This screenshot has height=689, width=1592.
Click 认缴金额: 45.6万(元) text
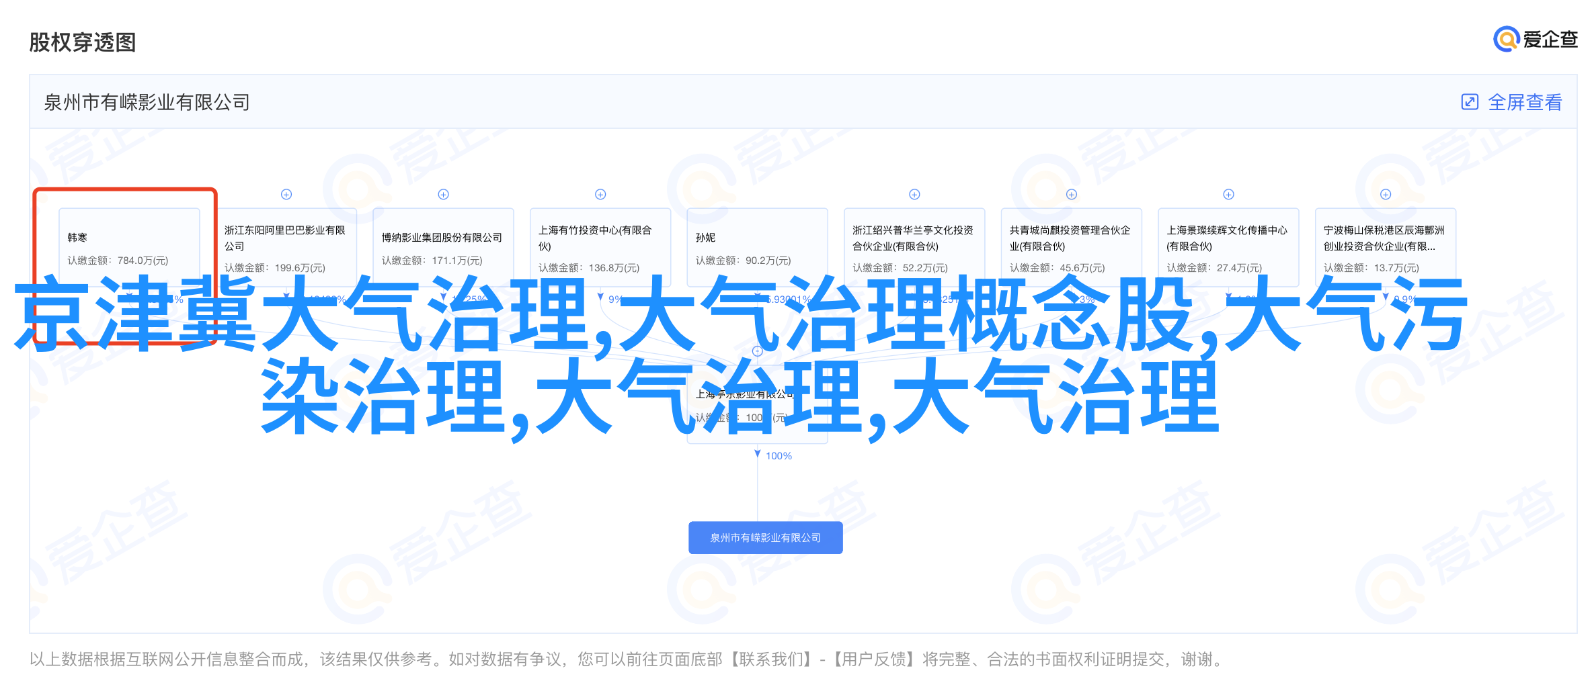[1058, 268]
